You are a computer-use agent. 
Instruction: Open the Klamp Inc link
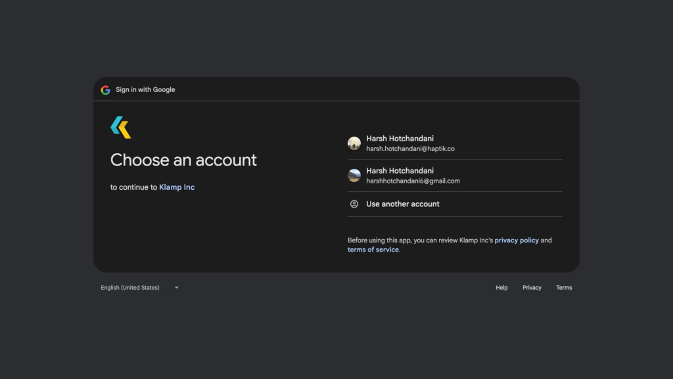177,187
